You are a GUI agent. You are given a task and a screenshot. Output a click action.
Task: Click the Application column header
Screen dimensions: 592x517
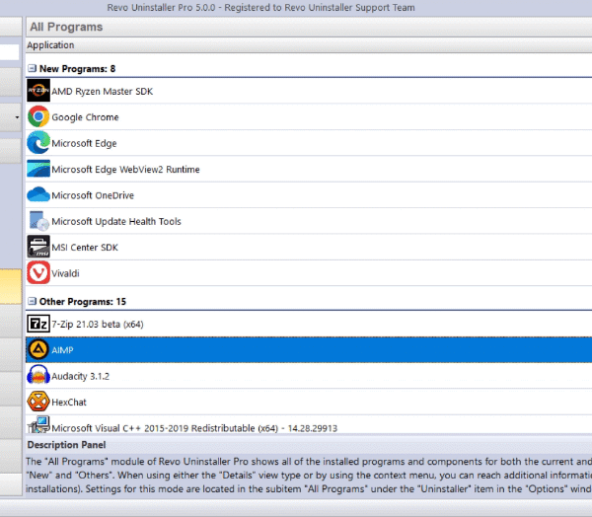pyautogui.click(x=309, y=45)
